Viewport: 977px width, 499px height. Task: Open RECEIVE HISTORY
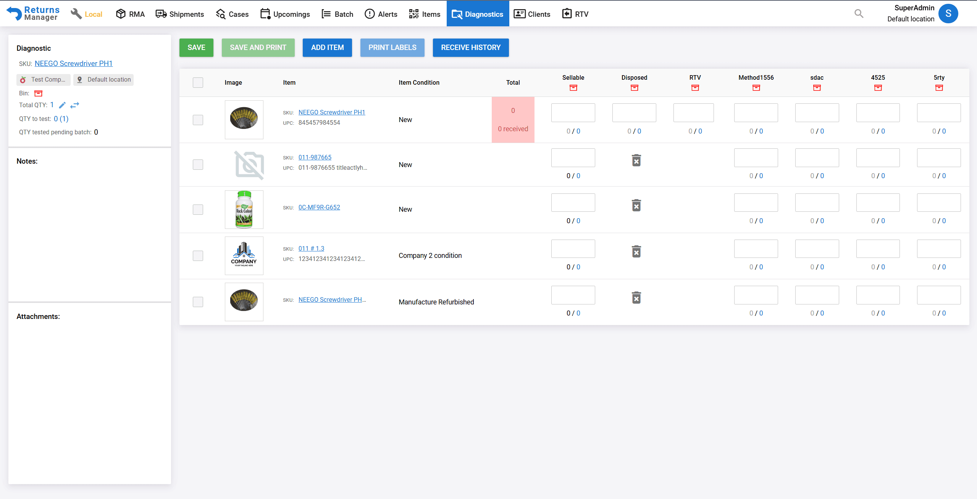pos(471,48)
